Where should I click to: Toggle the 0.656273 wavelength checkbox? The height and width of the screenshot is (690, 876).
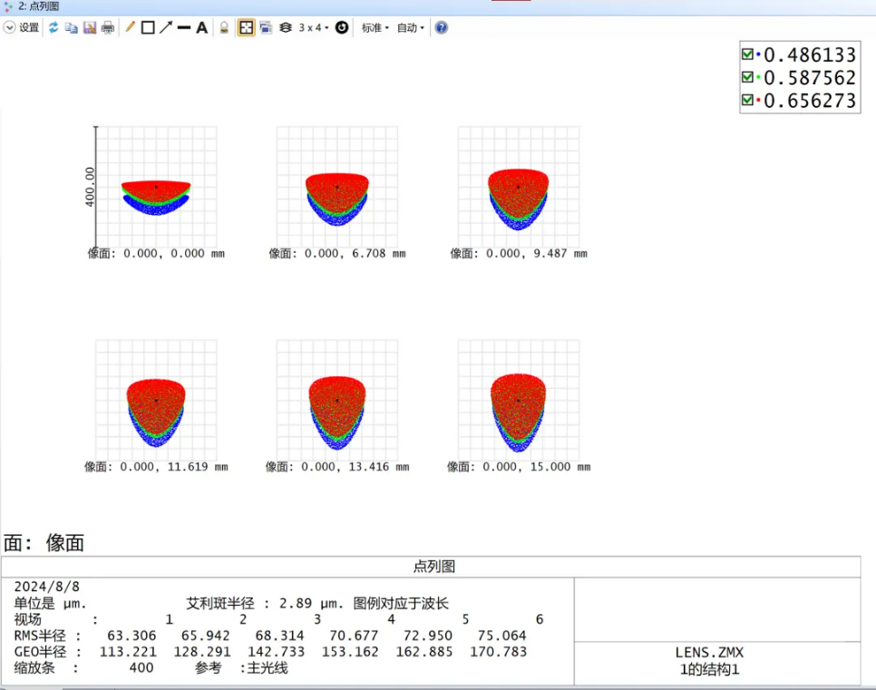point(747,100)
